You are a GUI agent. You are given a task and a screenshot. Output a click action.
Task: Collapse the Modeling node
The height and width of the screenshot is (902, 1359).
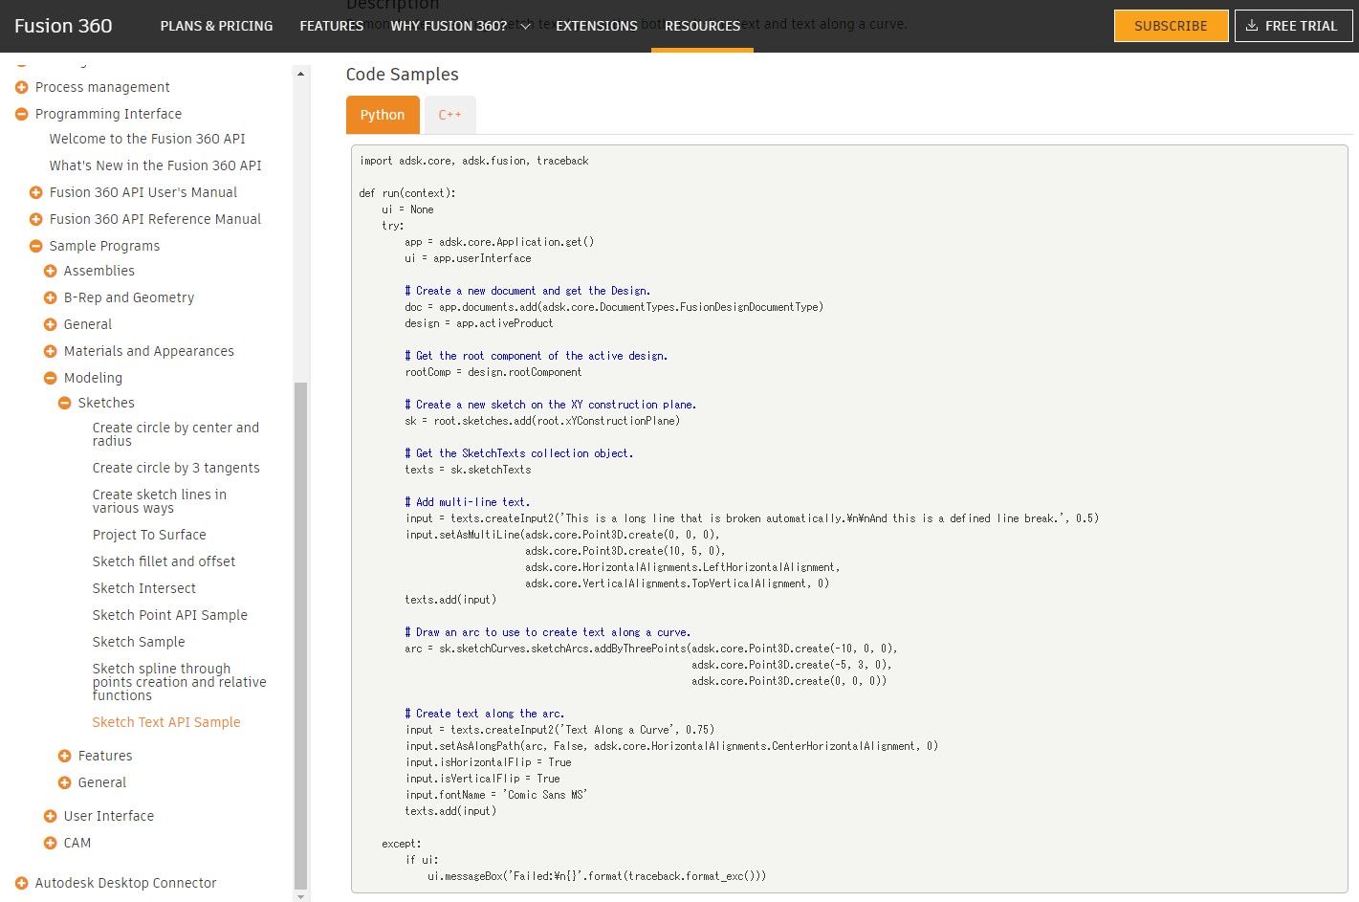(x=50, y=378)
